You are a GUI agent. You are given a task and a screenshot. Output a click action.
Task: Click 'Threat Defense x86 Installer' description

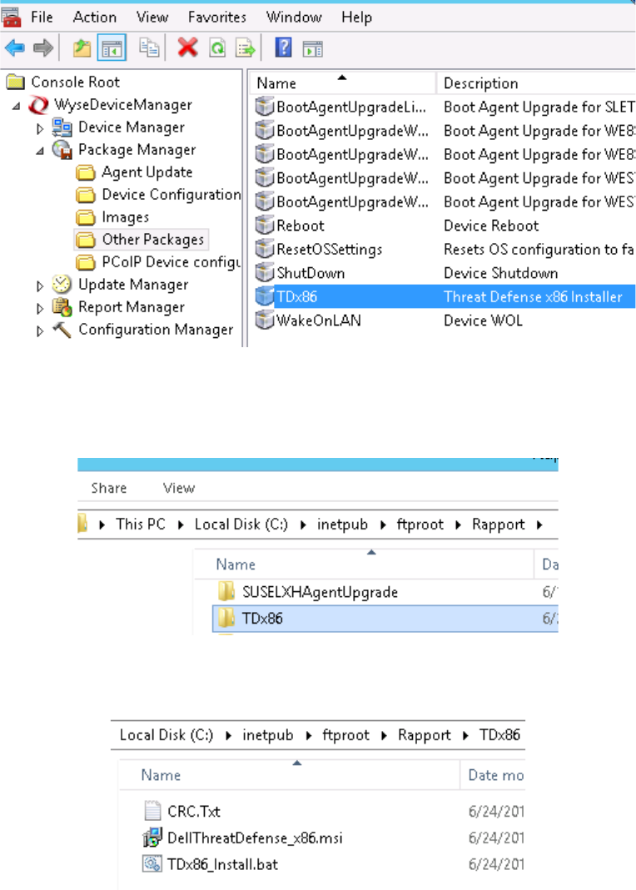click(x=533, y=297)
